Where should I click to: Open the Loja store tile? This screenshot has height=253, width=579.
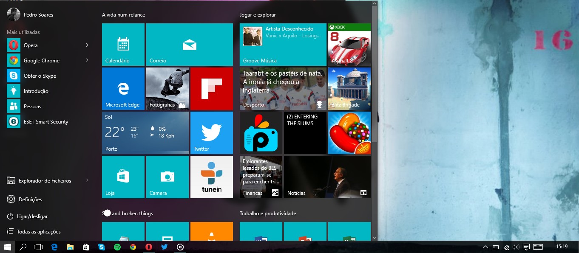pyautogui.click(x=123, y=177)
